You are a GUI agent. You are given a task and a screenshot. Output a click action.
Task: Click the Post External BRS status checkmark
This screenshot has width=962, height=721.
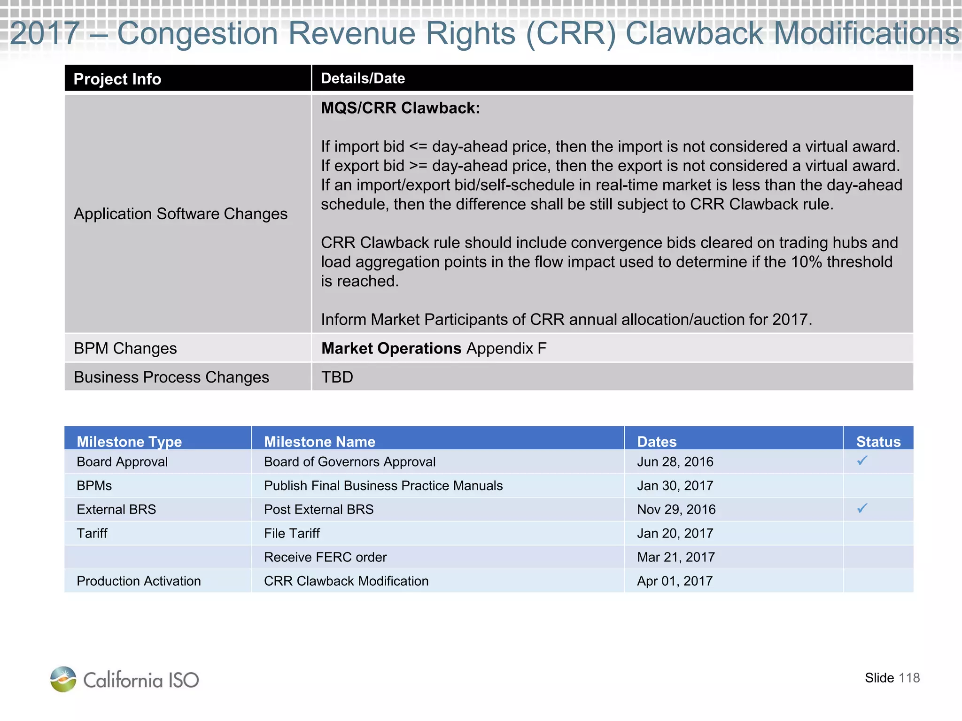coord(862,508)
